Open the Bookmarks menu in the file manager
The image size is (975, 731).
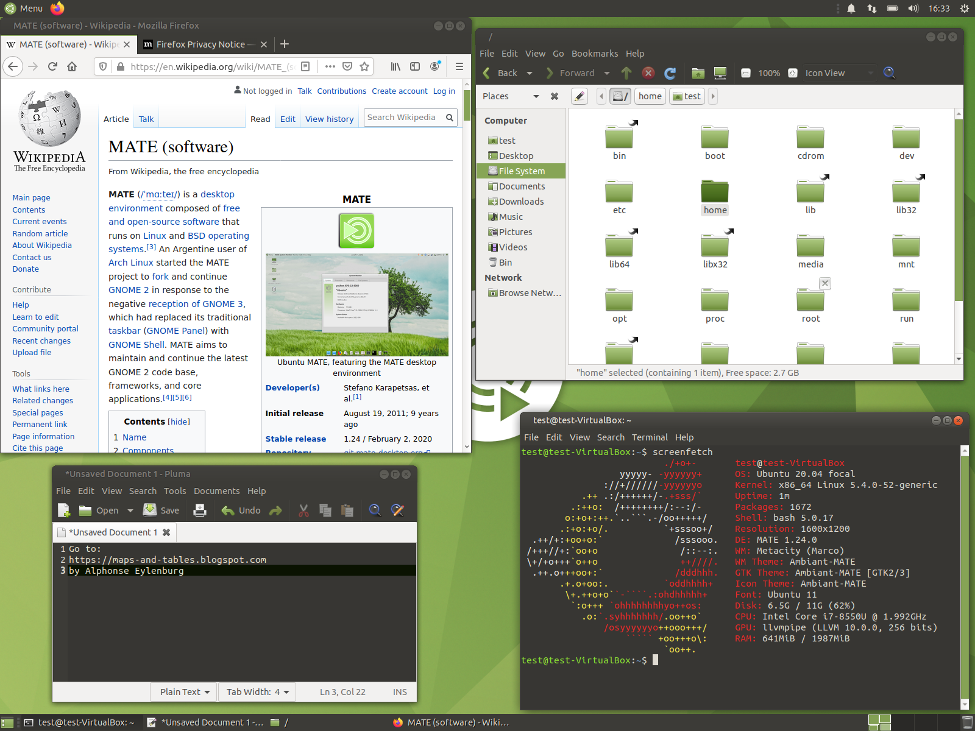[x=594, y=54]
